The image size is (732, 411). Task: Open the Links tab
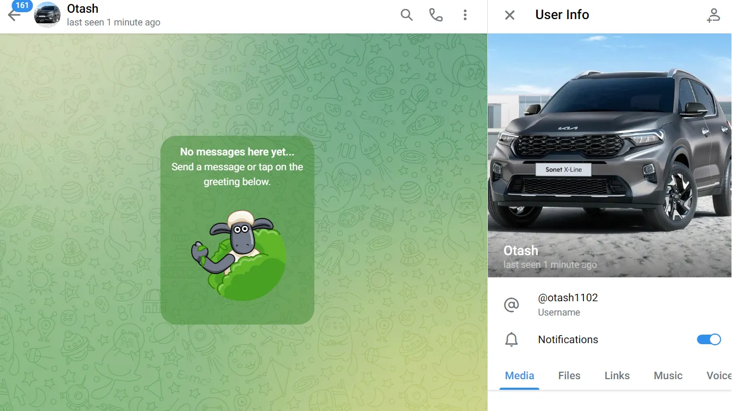point(617,375)
